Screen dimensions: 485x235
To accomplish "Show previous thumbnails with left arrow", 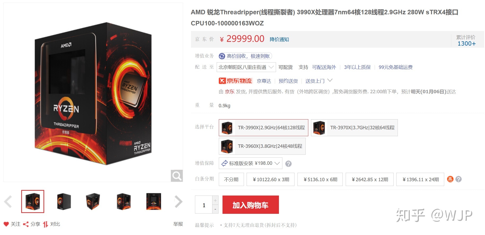I will coord(8,202).
